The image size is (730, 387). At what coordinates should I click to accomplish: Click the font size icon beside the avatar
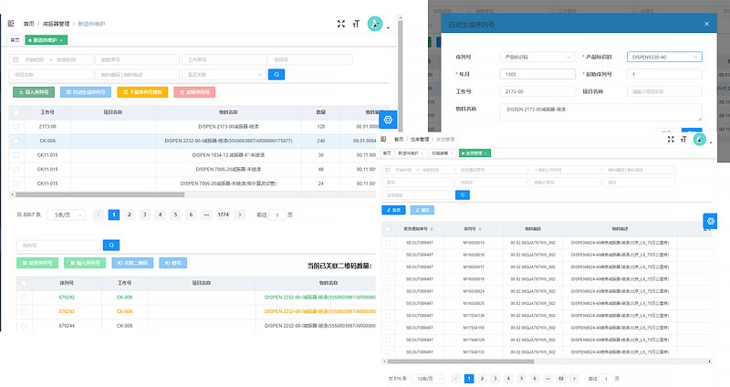coord(355,24)
